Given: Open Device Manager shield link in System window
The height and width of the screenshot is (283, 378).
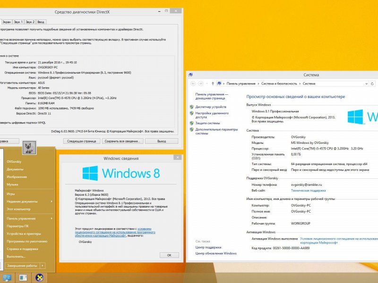Looking at the screenshot, I should click(211, 107).
